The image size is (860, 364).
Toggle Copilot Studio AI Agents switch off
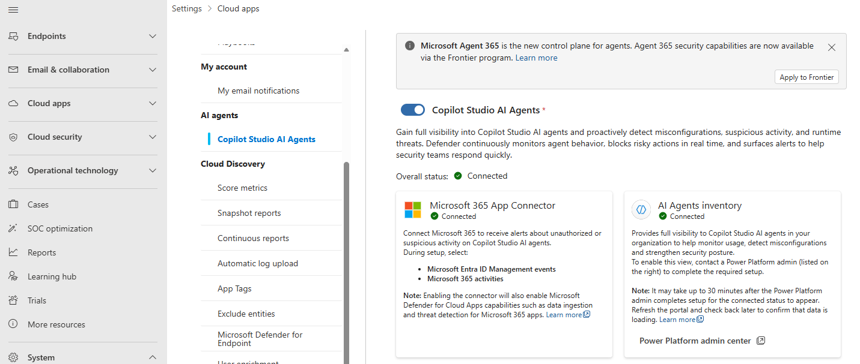(413, 110)
